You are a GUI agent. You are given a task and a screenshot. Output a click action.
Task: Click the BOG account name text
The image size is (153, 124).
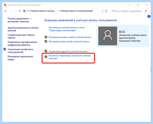click(x=122, y=32)
